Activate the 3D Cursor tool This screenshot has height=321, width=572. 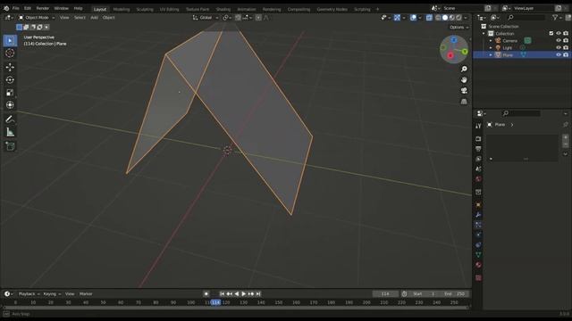10,53
